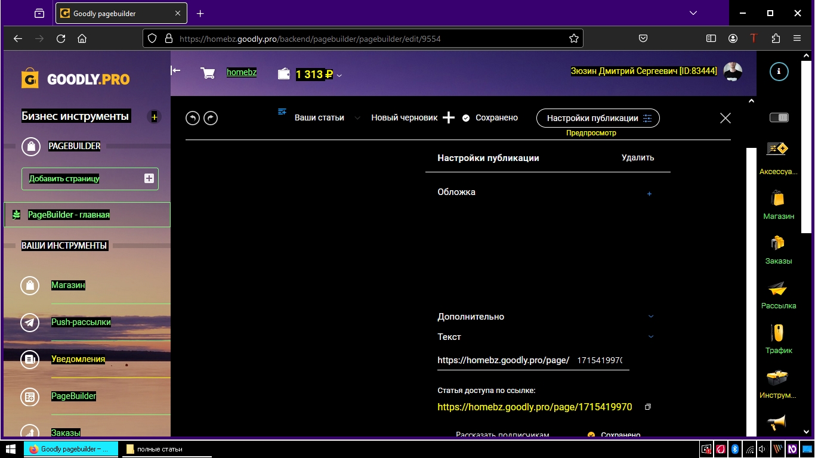Viewport: 815px width, 458px height.
Task: Open the shopping cart icon in the header
Action: [x=208, y=73]
